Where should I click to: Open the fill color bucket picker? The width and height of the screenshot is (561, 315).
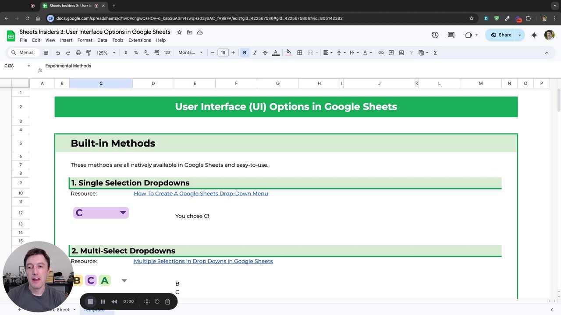288,52
